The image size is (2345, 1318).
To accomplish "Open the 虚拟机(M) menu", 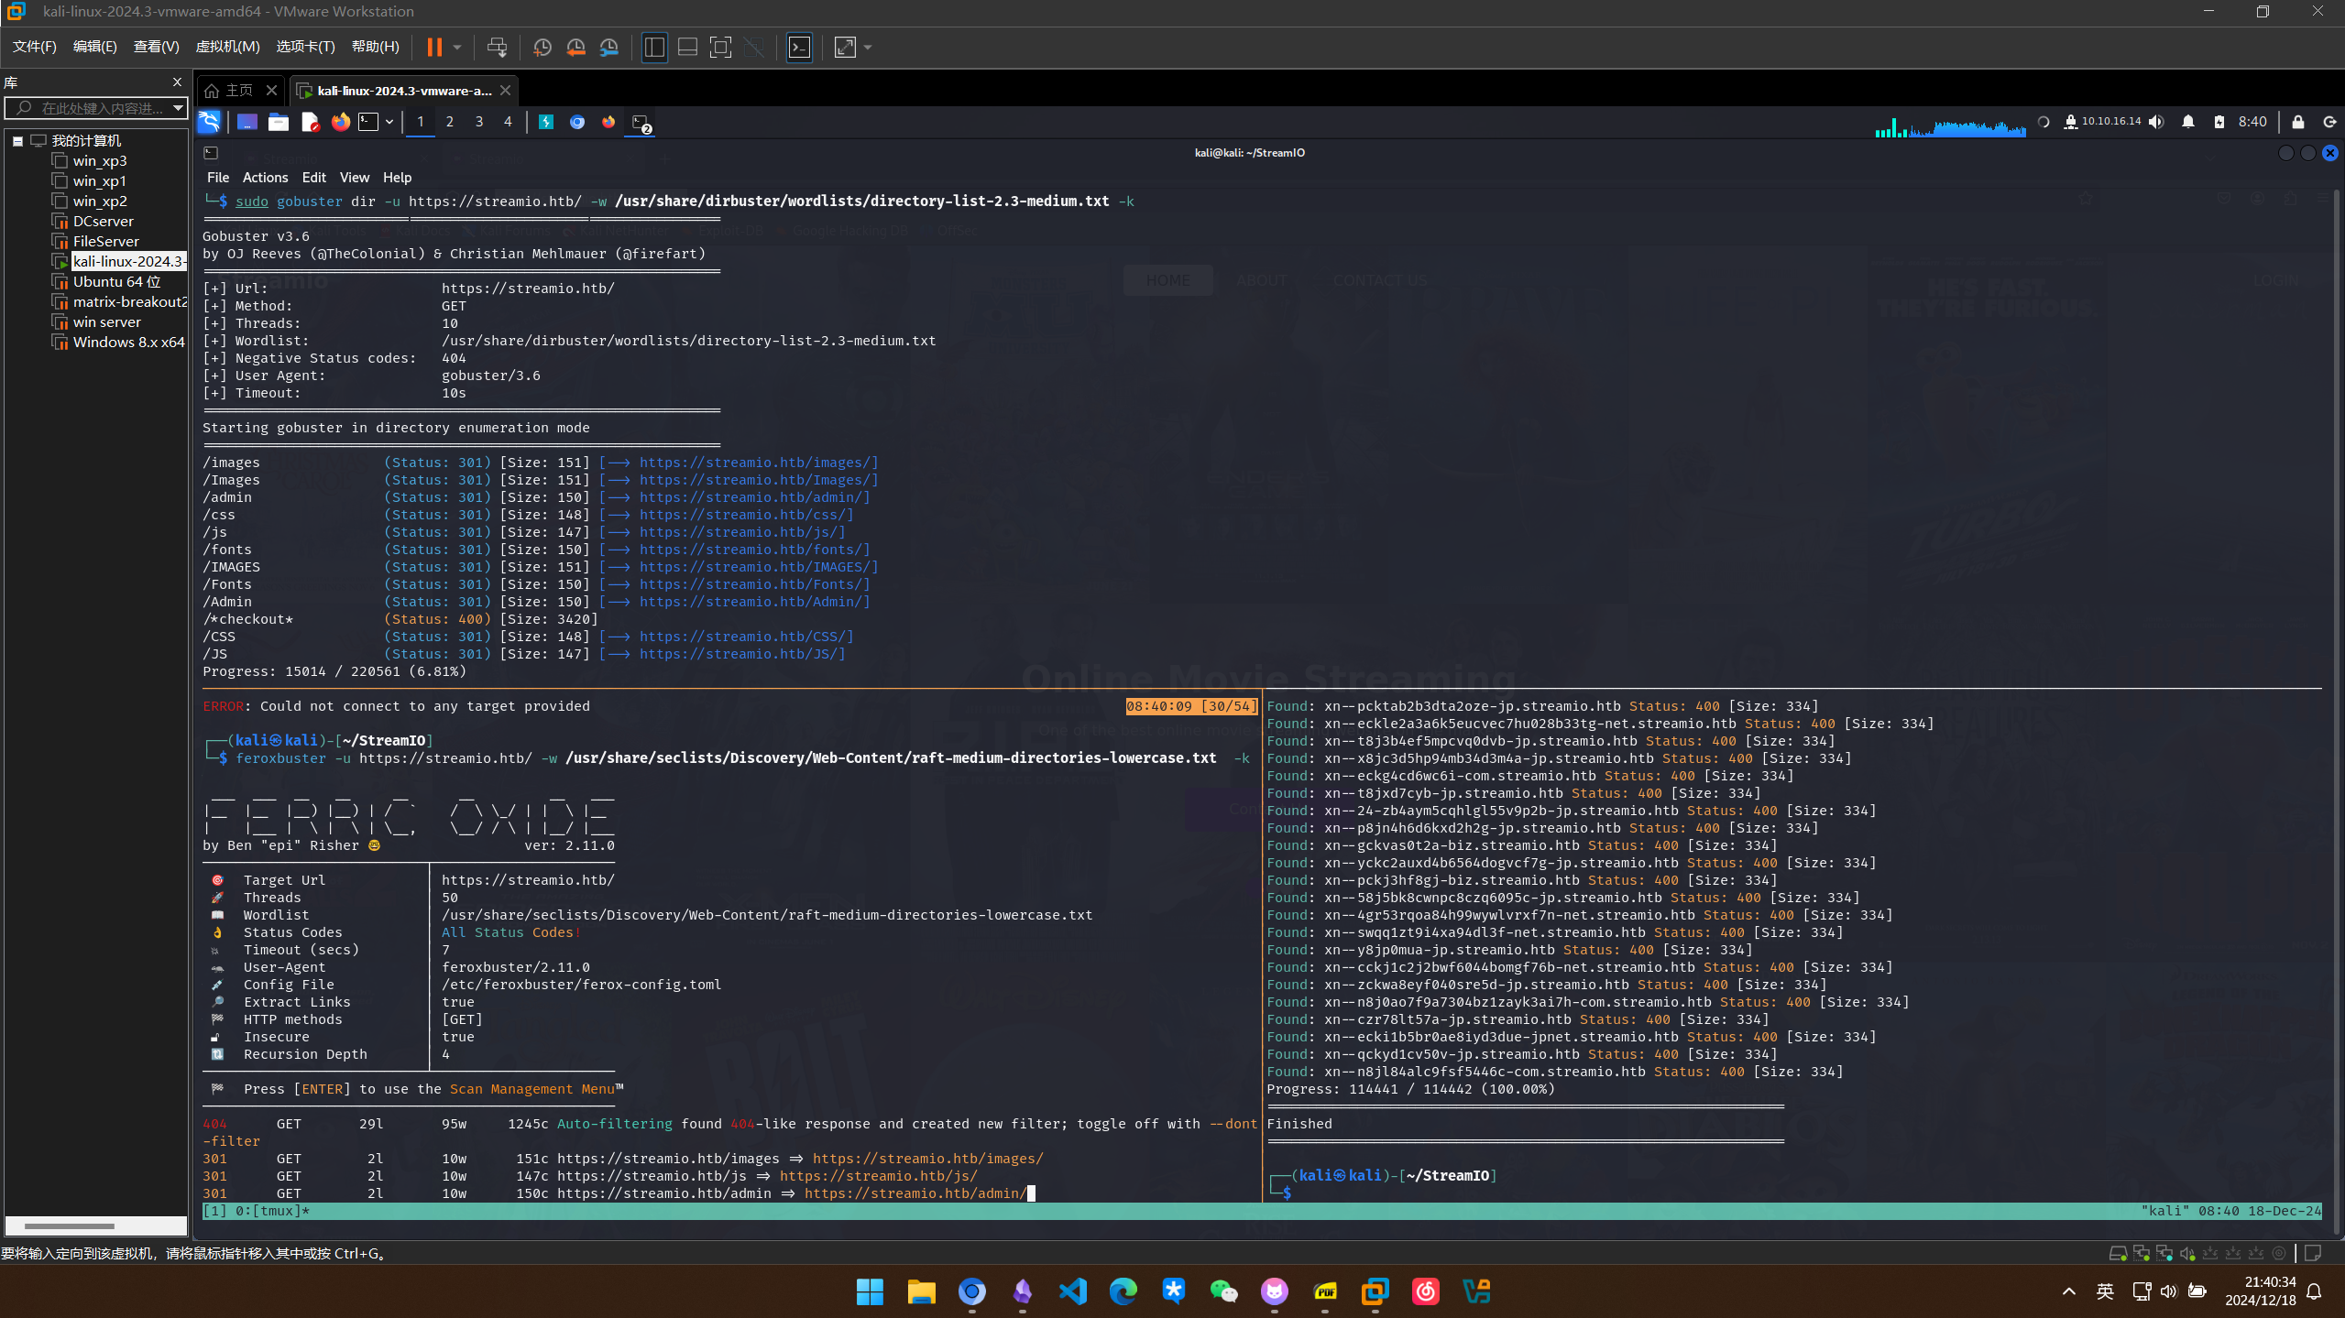I will coord(227,47).
